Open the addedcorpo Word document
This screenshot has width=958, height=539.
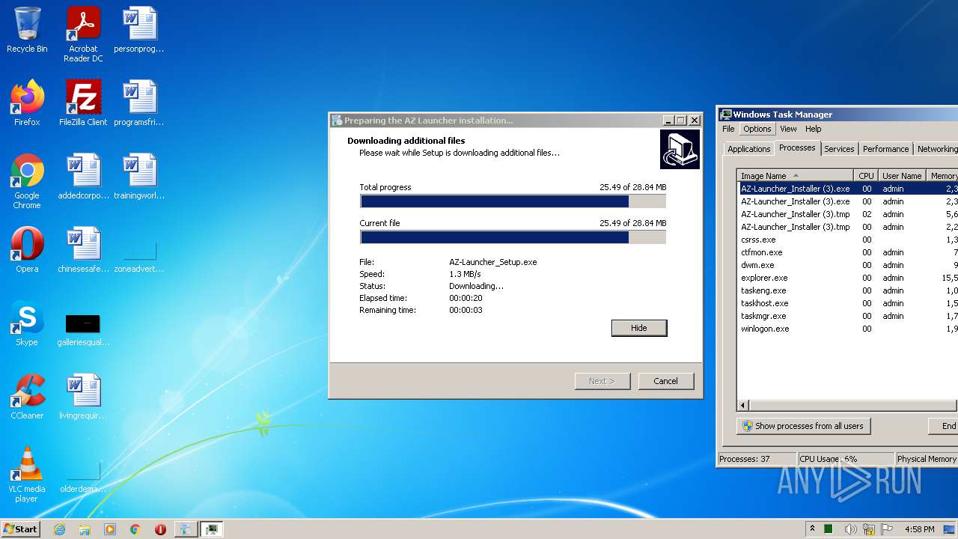[83, 177]
